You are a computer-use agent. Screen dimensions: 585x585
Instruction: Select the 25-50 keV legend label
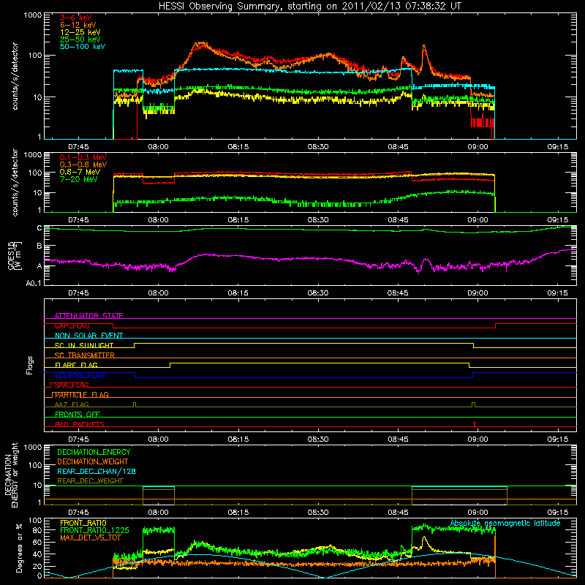coord(80,39)
